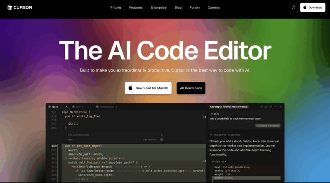Screen dimensions: 330x183
Task: Close the lib.rs tab
Action: [66, 107]
